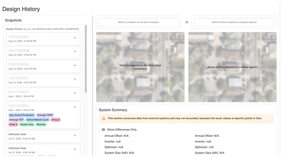Click the Modules tag
The image size is (281, 158).
41,125
